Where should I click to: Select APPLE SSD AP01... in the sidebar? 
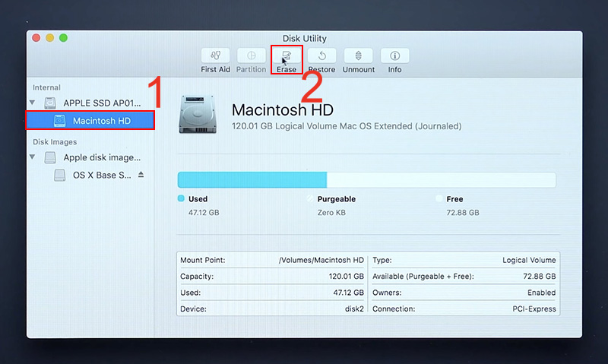[x=102, y=103]
